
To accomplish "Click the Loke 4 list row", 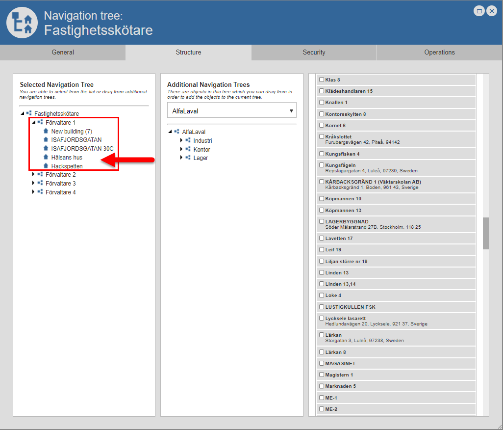I will point(396,295).
